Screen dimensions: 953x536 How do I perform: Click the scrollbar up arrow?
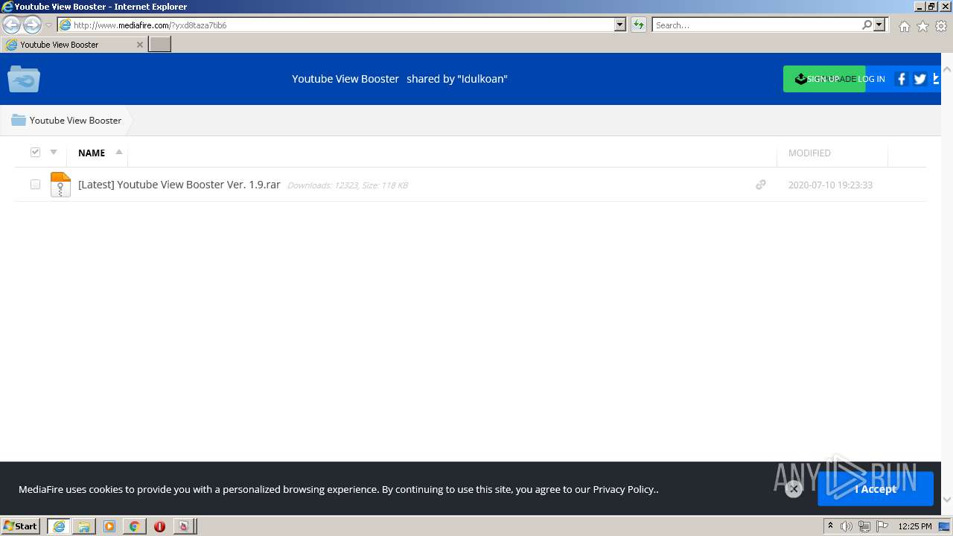coord(947,69)
